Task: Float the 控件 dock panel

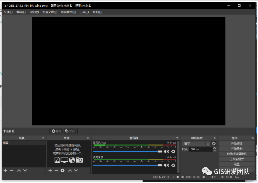Action: click(253, 138)
